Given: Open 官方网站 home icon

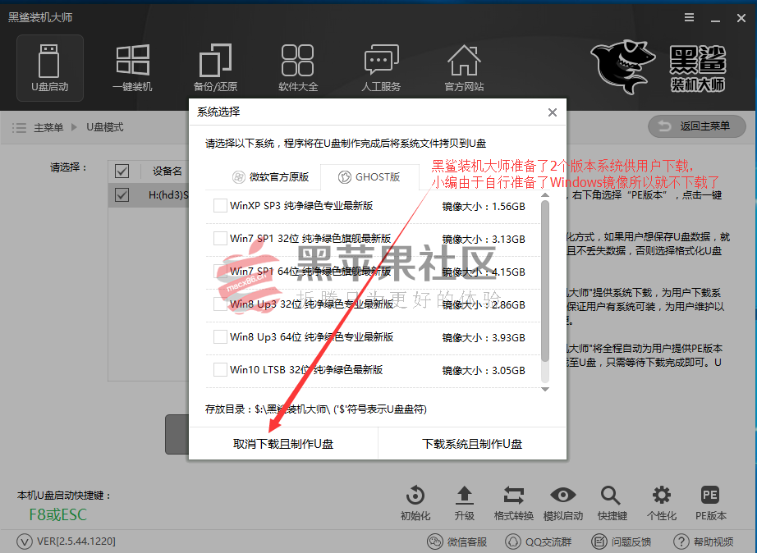Looking at the screenshot, I should pos(464,68).
